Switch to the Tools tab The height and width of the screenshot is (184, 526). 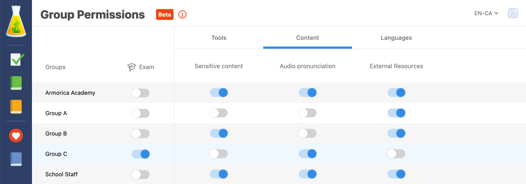[219, 38]
